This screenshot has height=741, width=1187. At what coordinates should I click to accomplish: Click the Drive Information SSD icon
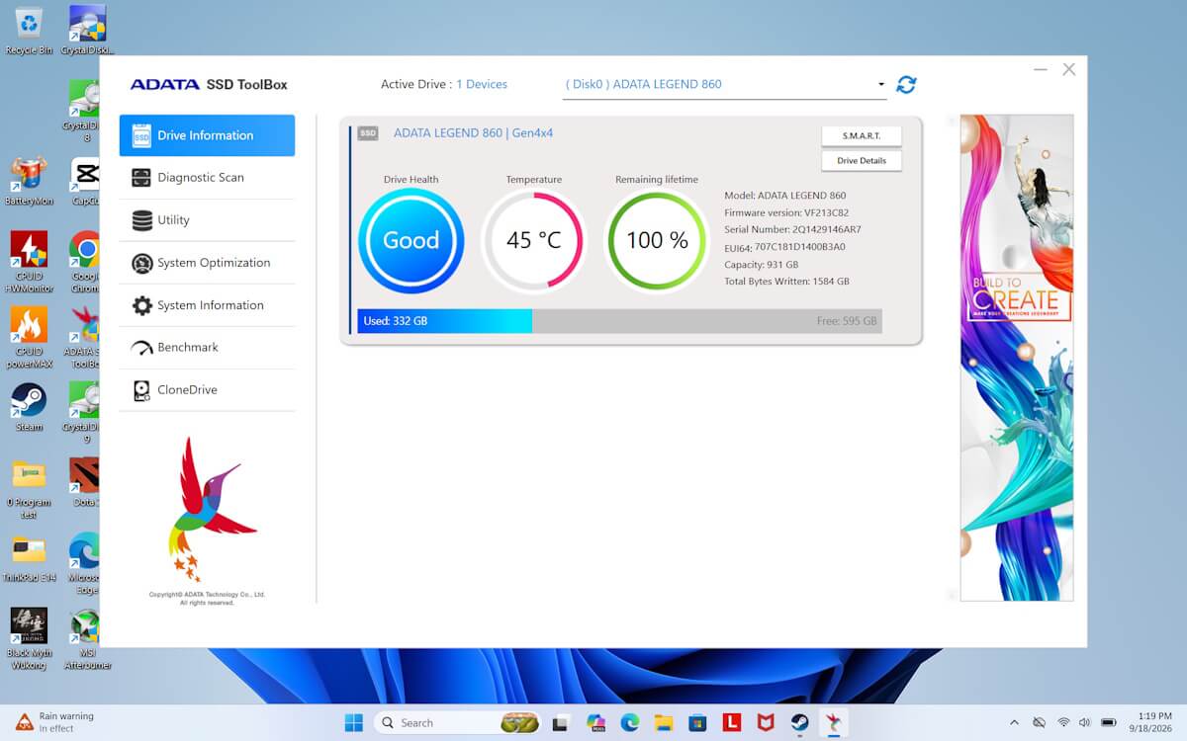[x=141, y=135]
